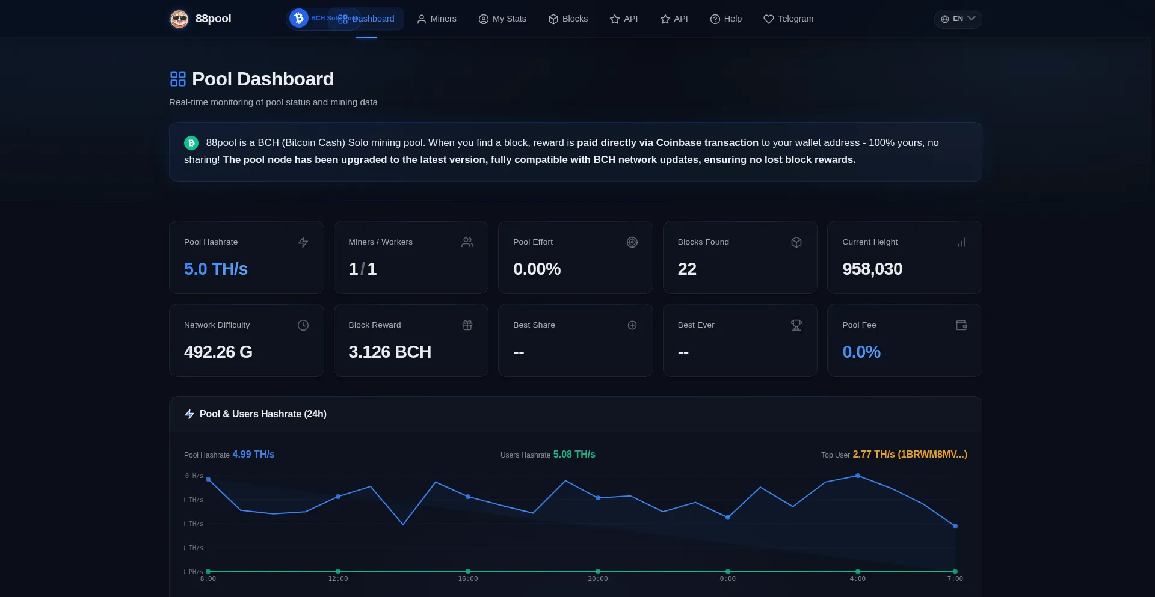Click the 0.00% pool effort value
Image resolution: width=1155 pixels, height=597 pixels.
(537, 269)
